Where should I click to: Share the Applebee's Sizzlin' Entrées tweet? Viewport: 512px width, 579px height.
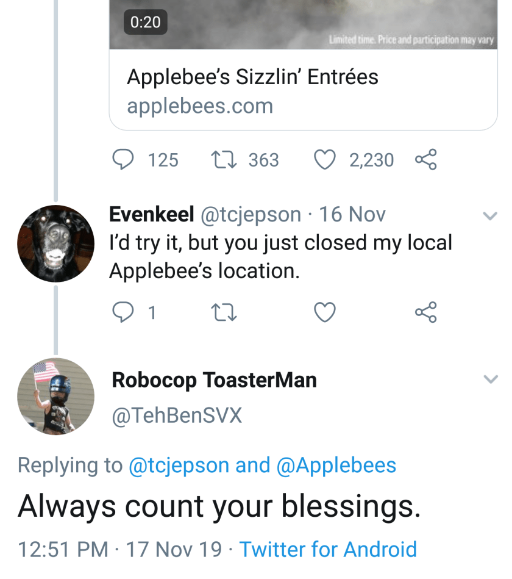[x=425, y=160]
